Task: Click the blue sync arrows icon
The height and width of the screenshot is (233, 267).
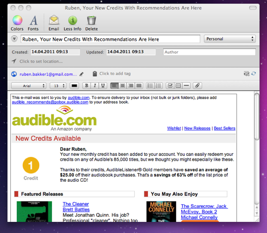Action: pyautogui.click(x=254, y=74)
